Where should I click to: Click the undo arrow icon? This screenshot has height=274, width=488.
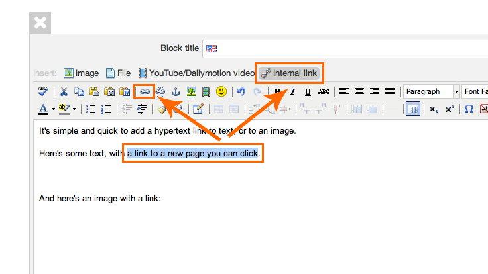click(x=241, y=91)
